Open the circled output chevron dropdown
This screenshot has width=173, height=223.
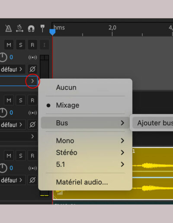[32, 81]
